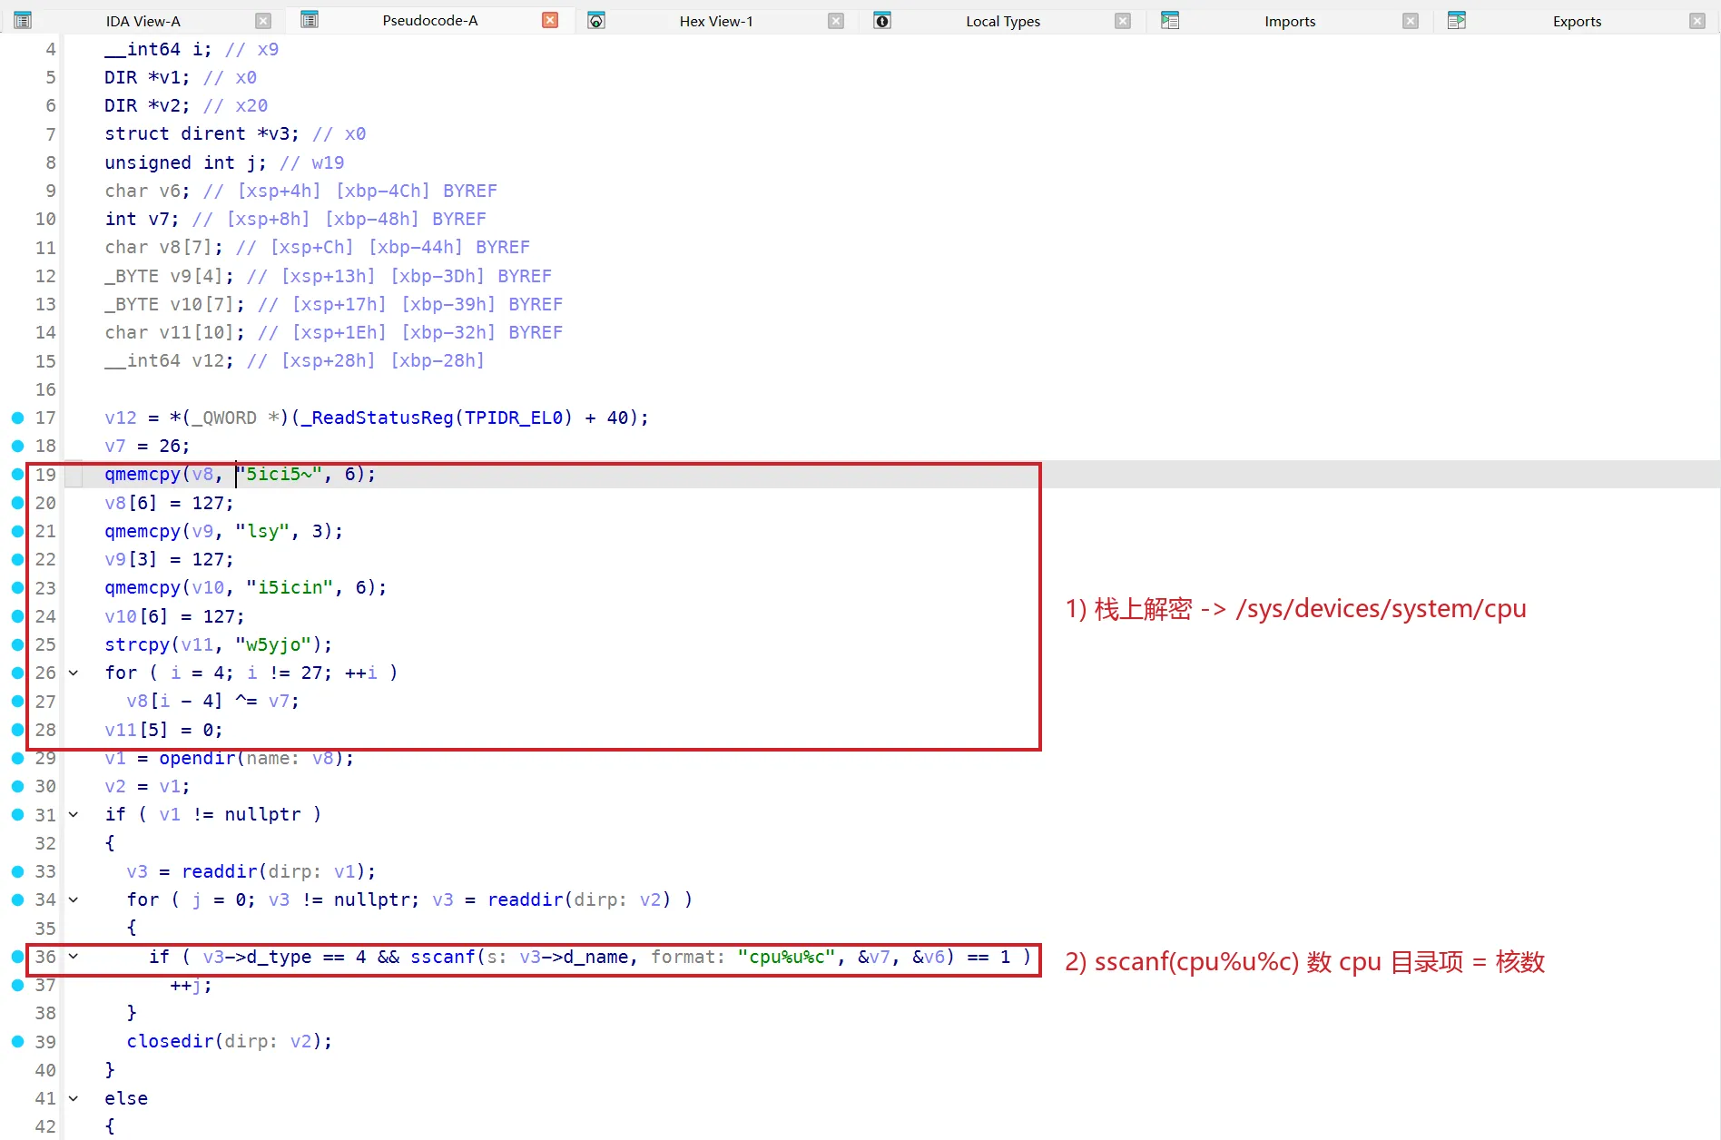
Task: Click the strcpy function call
Action: click(137, 644)
